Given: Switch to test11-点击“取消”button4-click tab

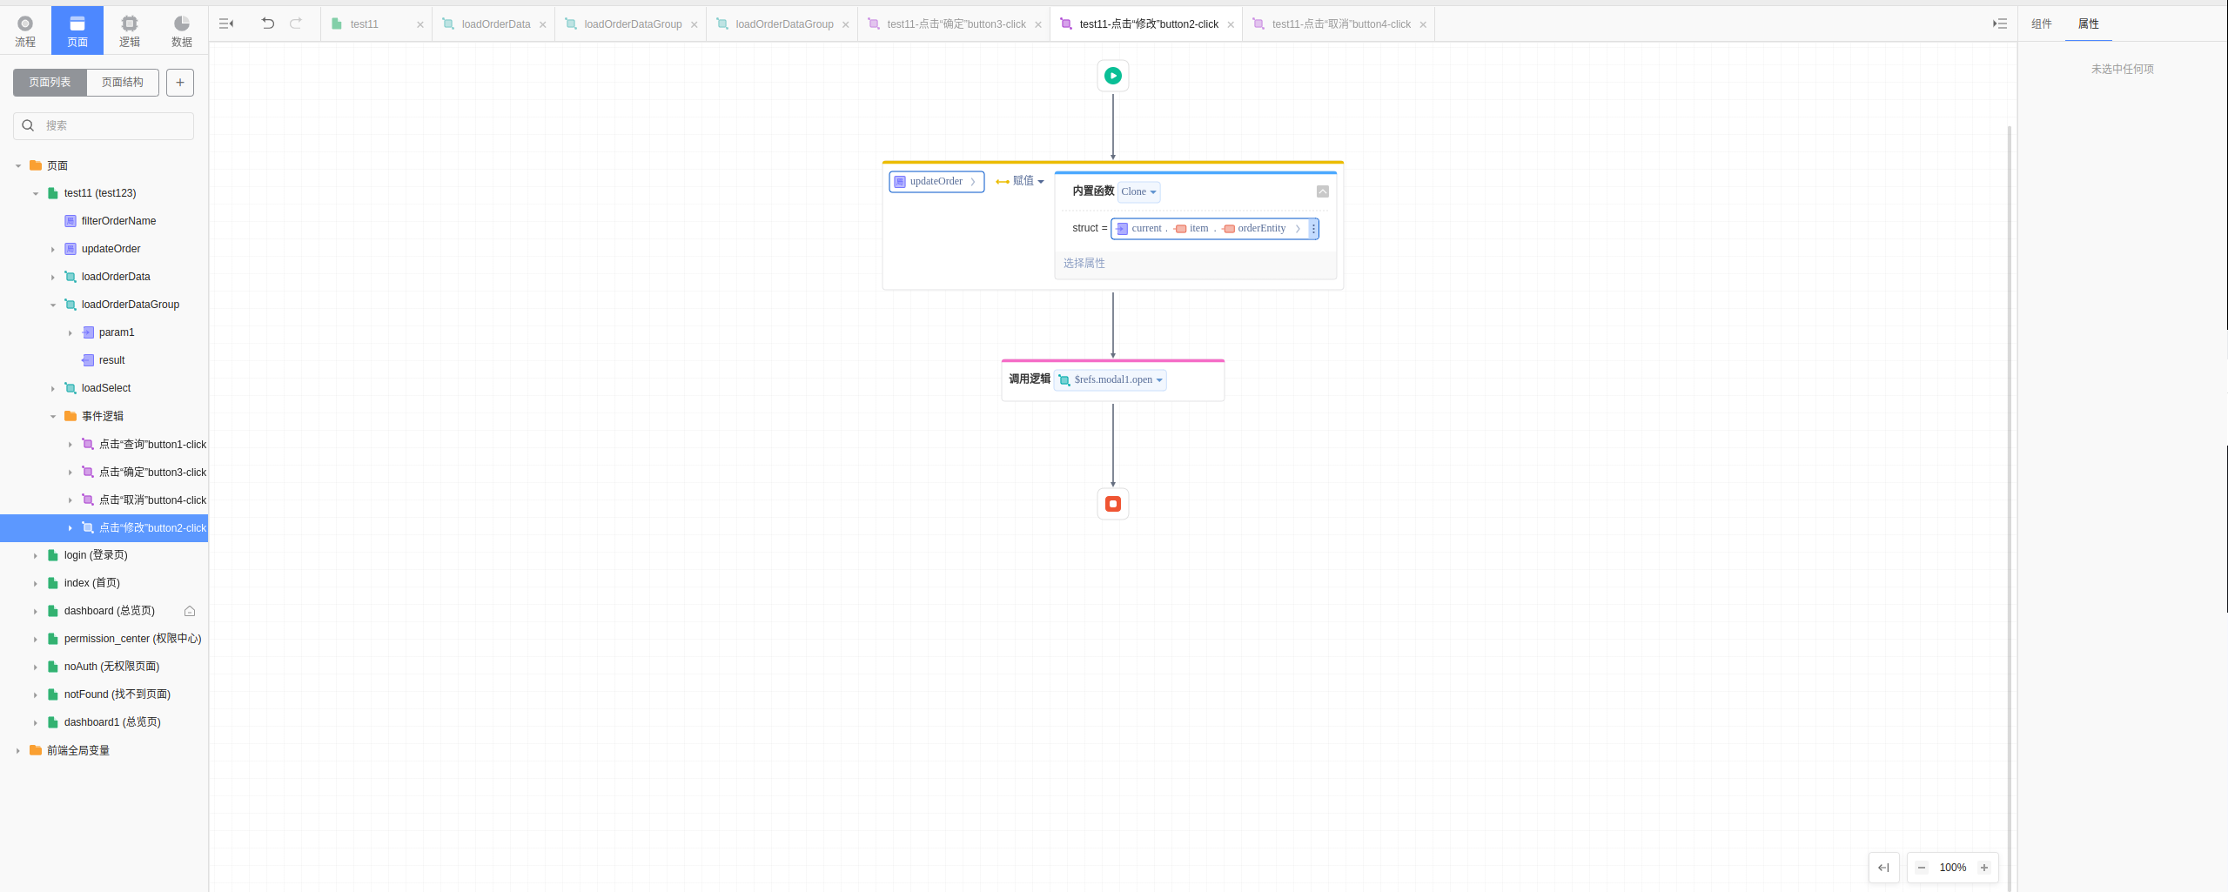Looking at the screenshot, I should 1340,24.
